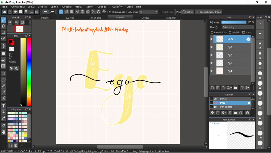Click the canvas horizontal scrollbar
The width and height of the screenshot is (271, 153).
(x=120, y=147)
